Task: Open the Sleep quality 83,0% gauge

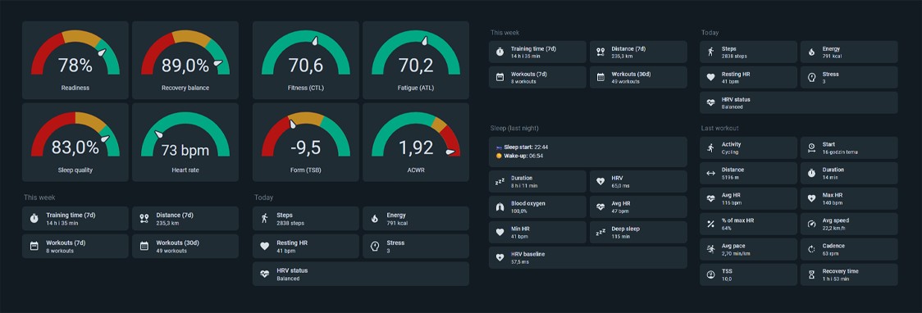Action: point(75,142)
